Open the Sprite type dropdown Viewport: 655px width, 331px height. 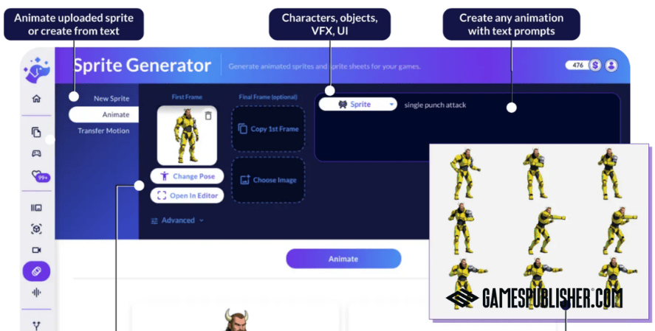coord(358,104)
